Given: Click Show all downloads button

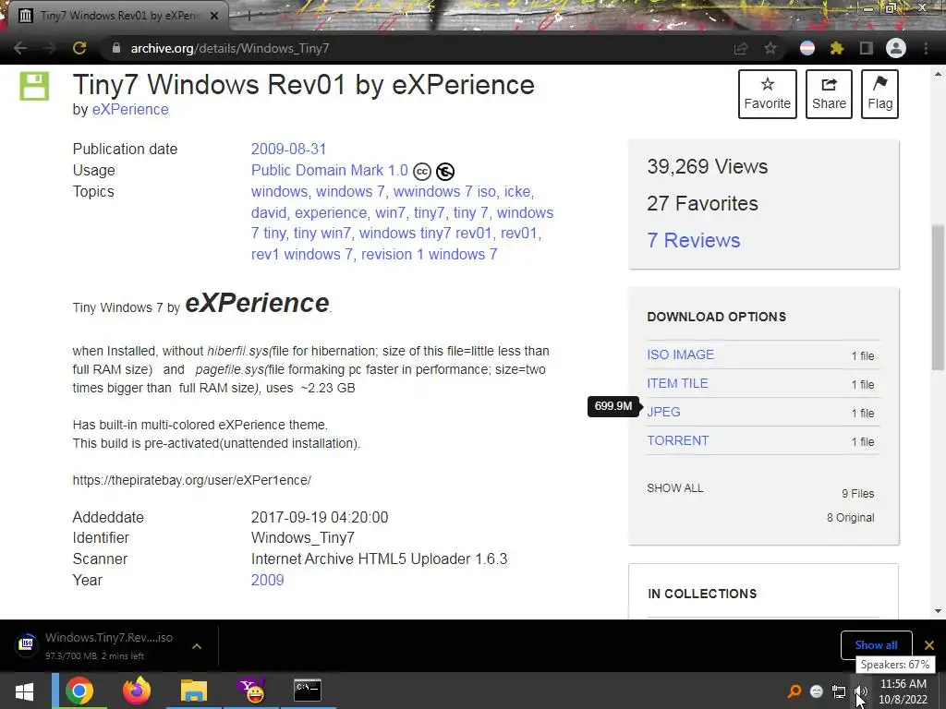Looking at the screenshot, I should click(x=876, y=645).
